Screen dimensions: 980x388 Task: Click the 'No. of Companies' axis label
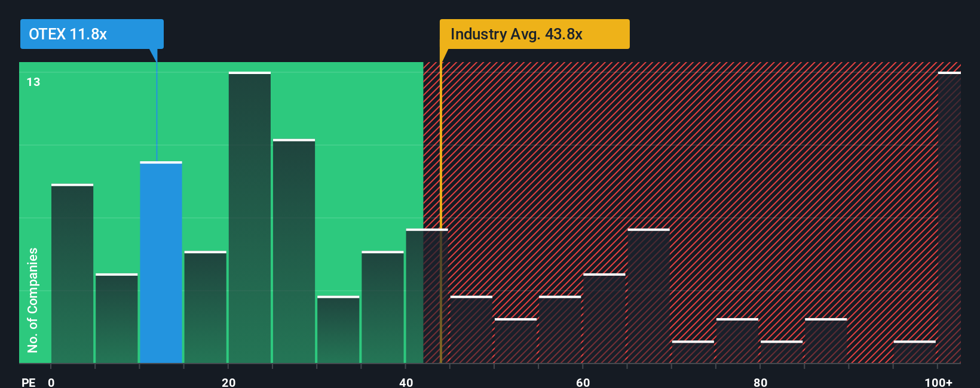pyautogui.click(x=33, y=300)
